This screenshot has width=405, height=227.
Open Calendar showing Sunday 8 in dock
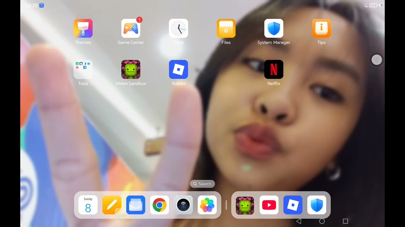[x=88, y=205]
